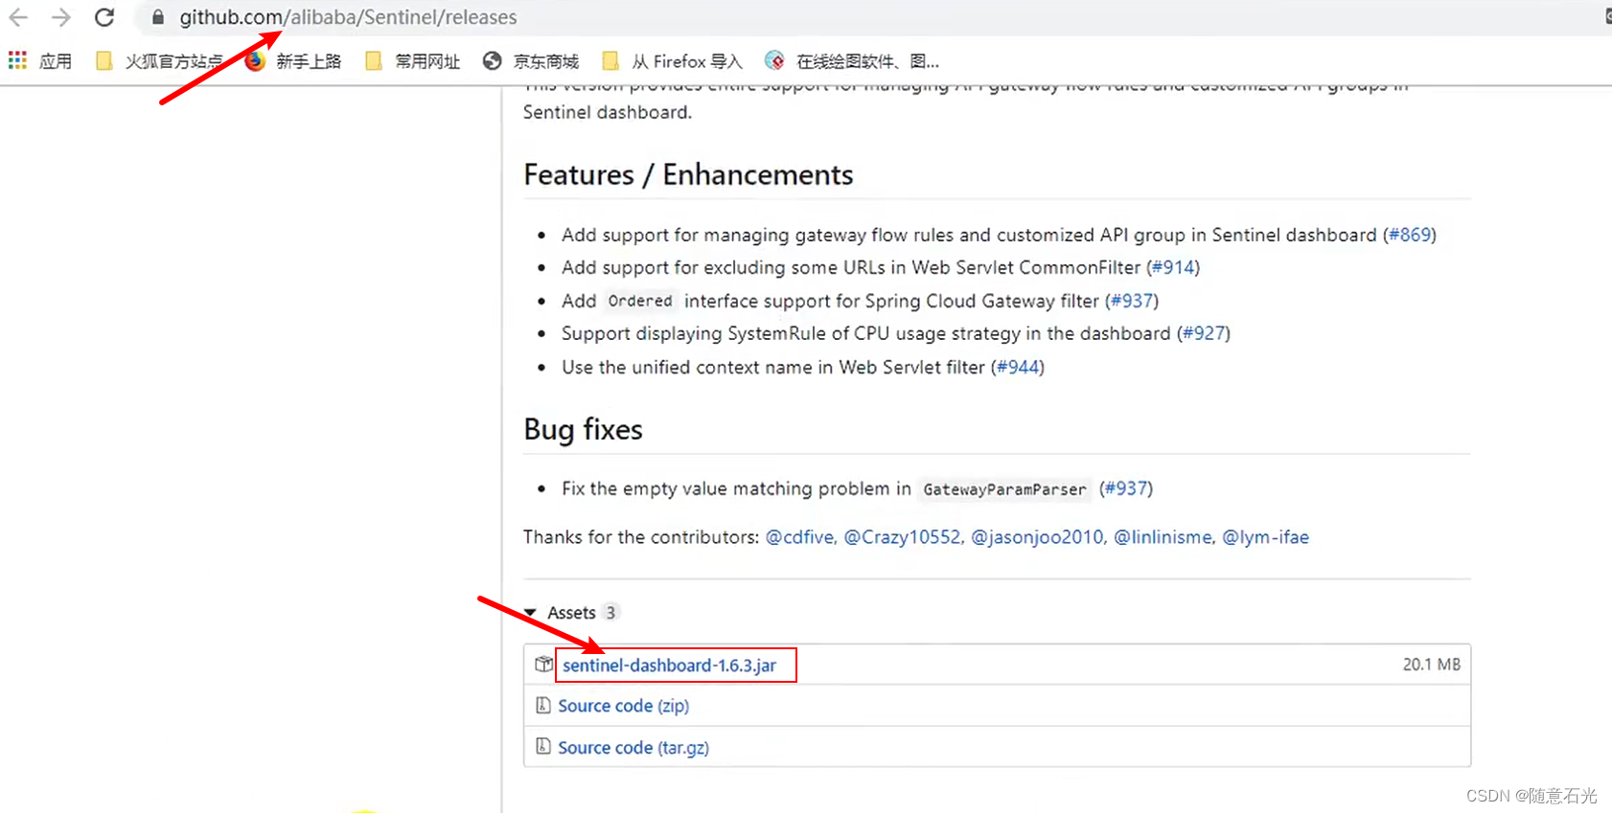
Task: Click the Features / Enhancements heading
Action: [x=688, y=175]
